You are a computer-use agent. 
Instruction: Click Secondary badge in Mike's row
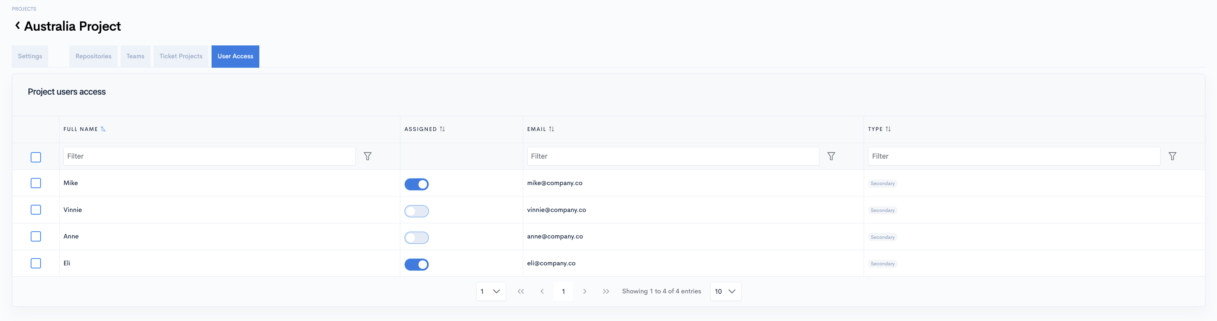coord(883,183)
